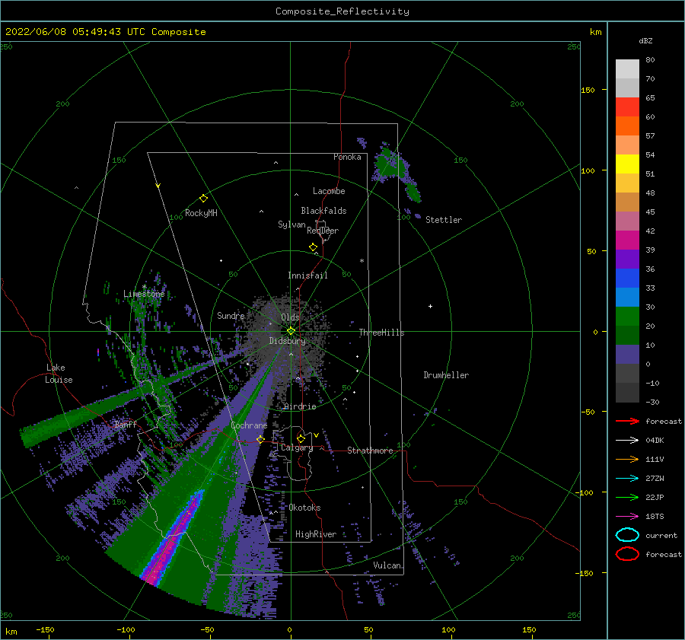Click the Drumheller city label
Screen dimensions: 685x640
[x=446, y=375]
